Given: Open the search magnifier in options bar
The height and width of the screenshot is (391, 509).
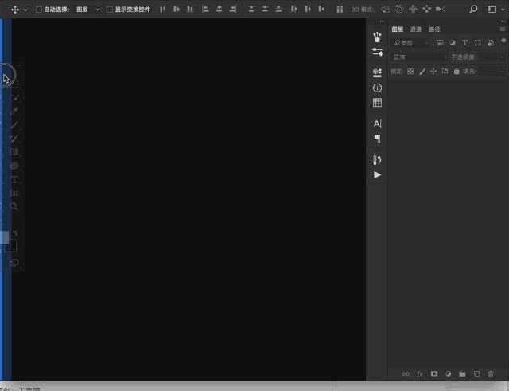Looking at the screenshot, I should pos(474,9).
